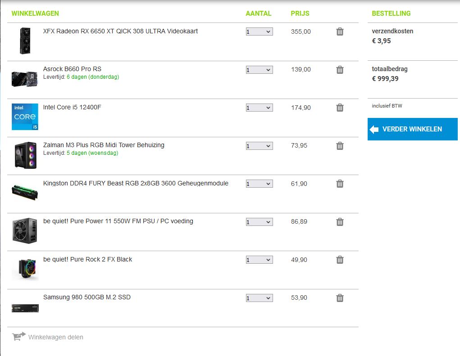The image size is (460, 356).
Task: Change quantity of Asrock B660 Pro RS
Action: tap(260, 70)
